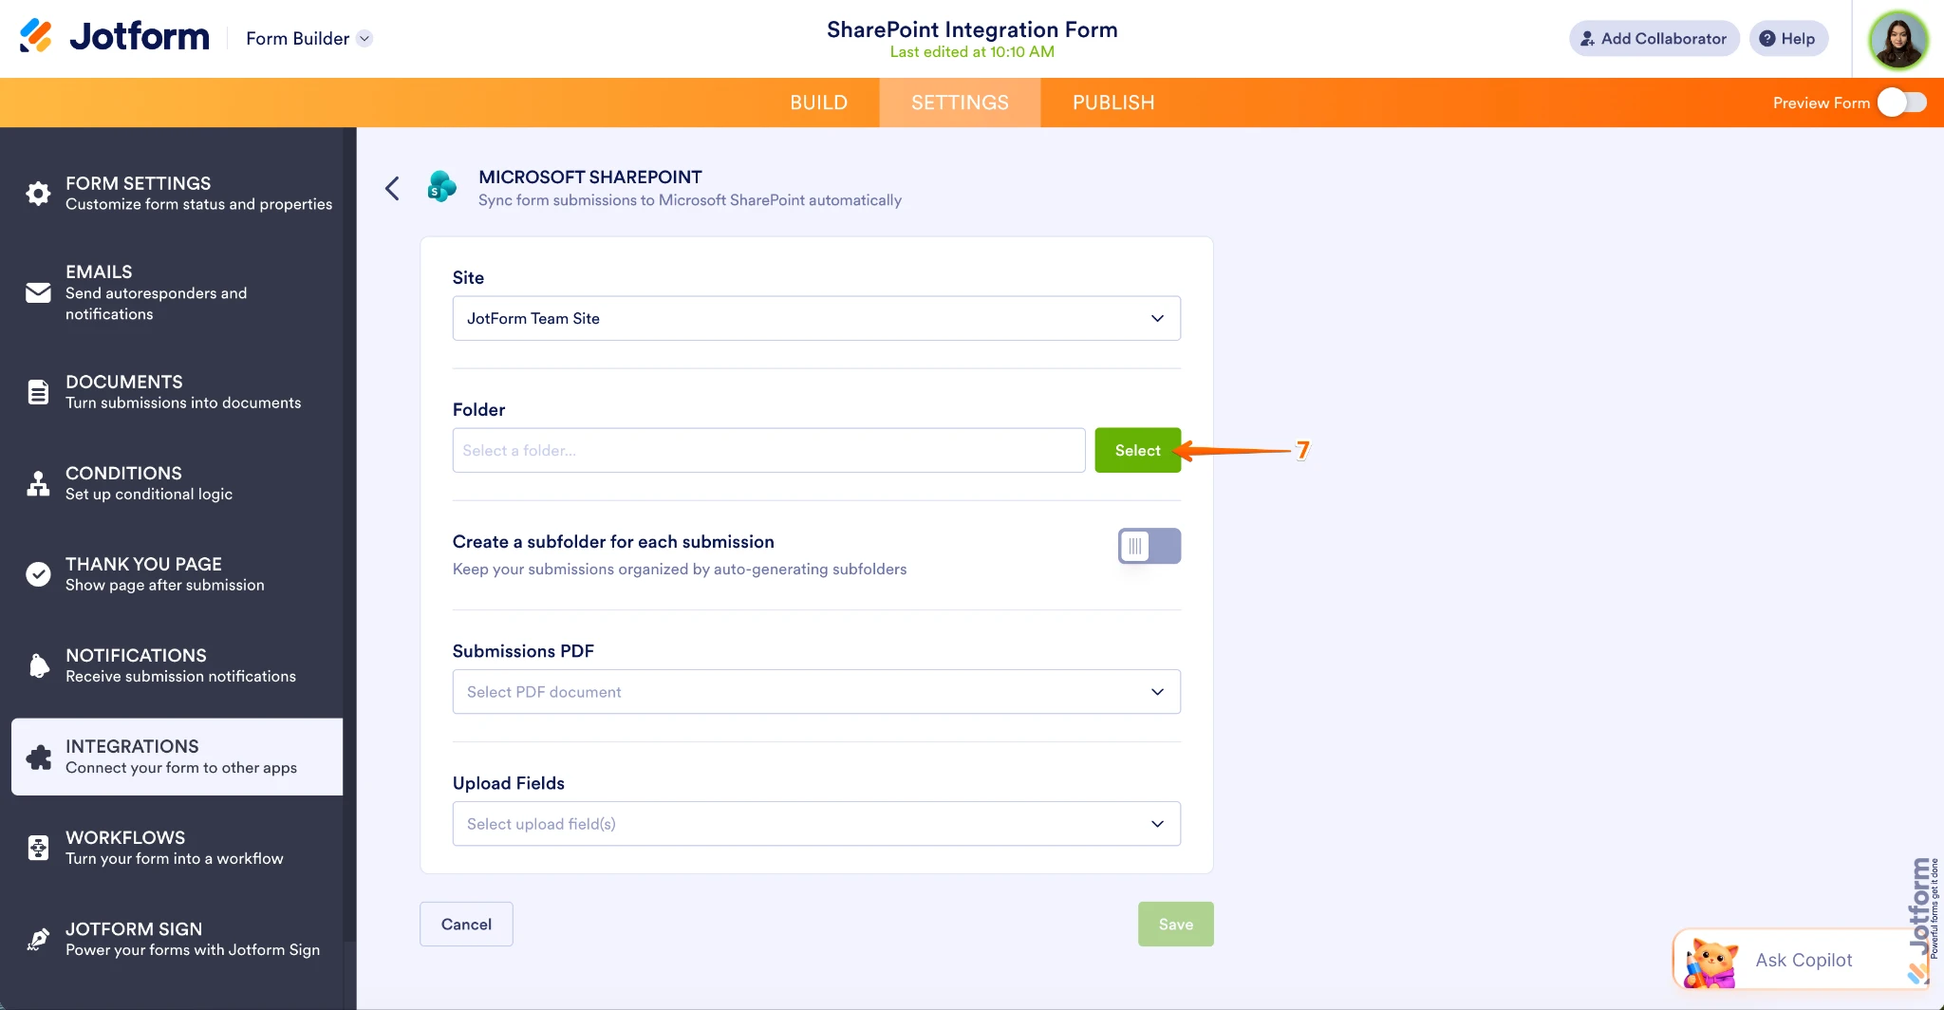Open the user profile avatar
Viewport: 1944px width, 1010px height.
pos(1897,39)
